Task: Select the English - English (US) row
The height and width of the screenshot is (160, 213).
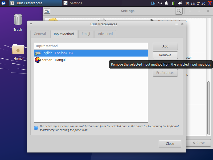Action: [x=91, y=53]
